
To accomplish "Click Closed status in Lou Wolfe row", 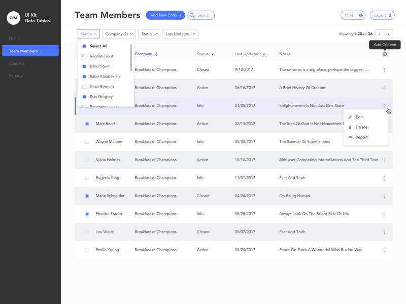I will [203, 232].
